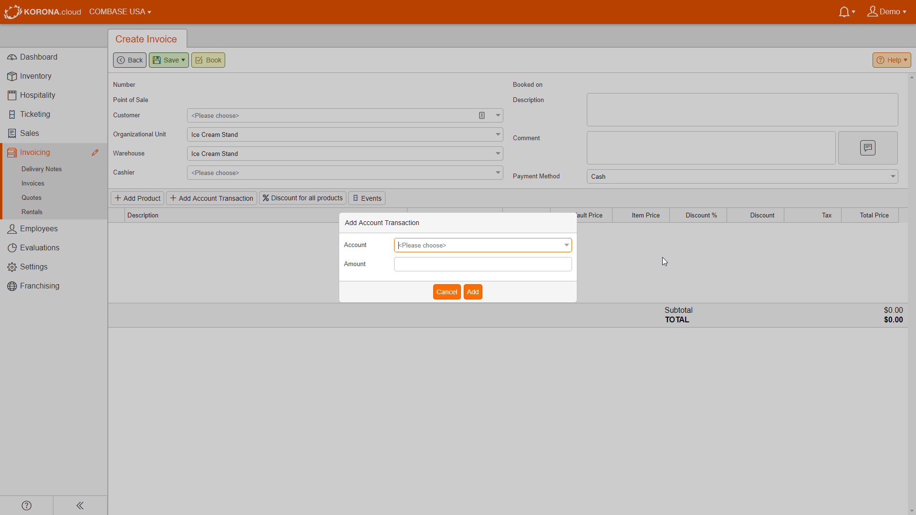Screen dimensions: 916x515
Task: Click the Book button
Action: click(208, 60)
